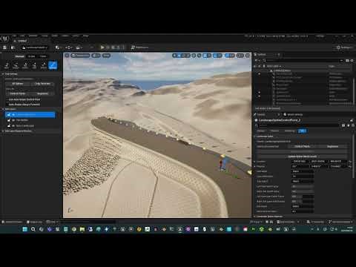Screen dimensions: 356x267
Task: Expand the Location property row arrow
Action: 255,162
